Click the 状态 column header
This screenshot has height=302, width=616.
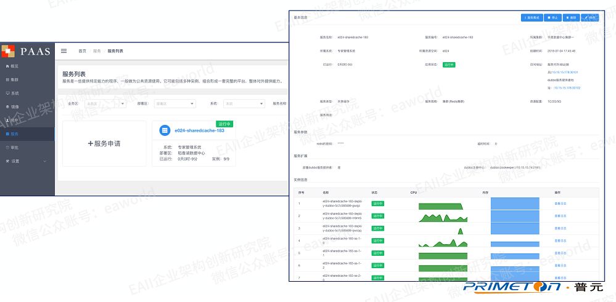[x=374, y=193]
